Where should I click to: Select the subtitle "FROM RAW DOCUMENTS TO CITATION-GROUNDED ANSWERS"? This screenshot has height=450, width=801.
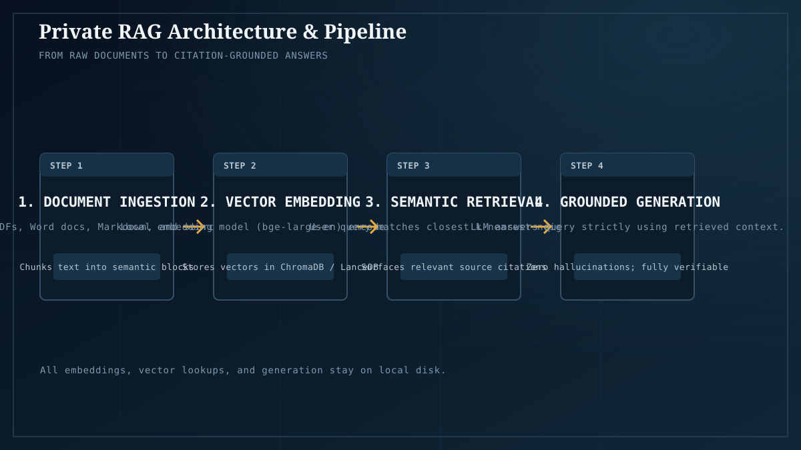184,55
